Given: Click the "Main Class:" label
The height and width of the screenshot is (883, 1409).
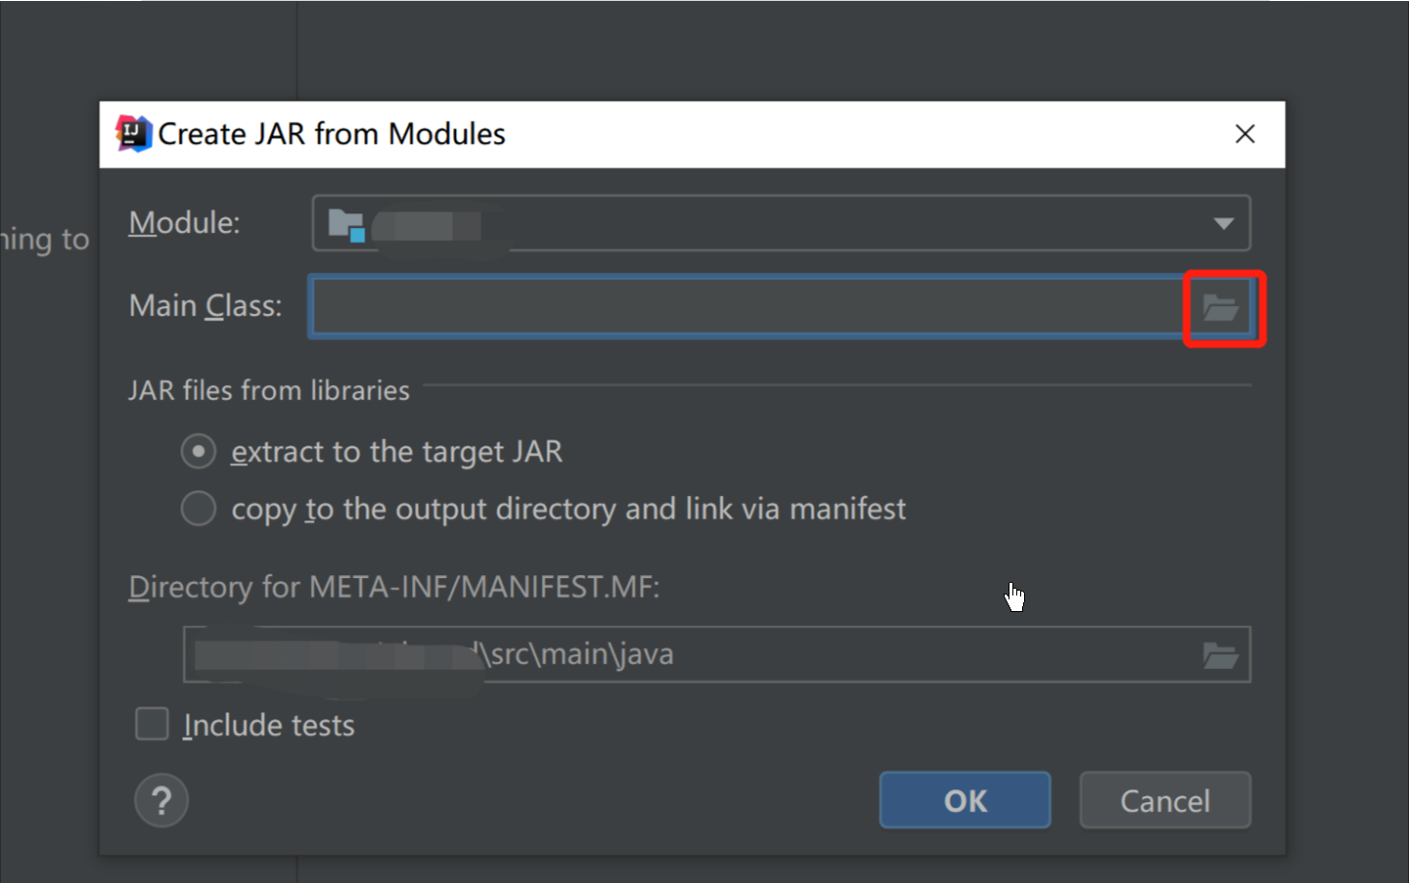Looking at the screenshot, I should [206, 306].
